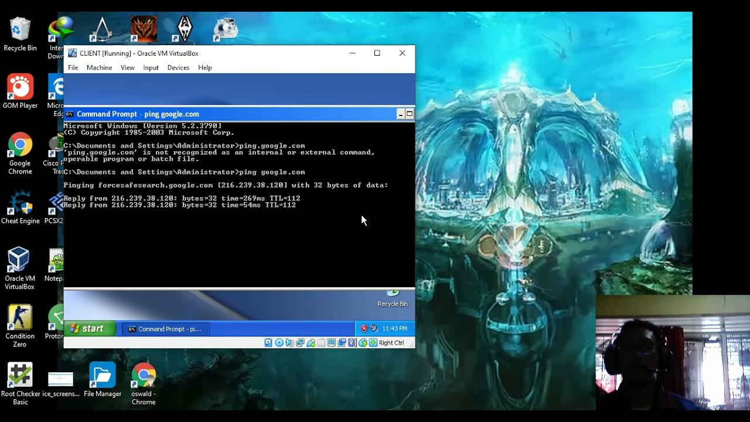Click the network adapters icon in VM status bar

coord(300,343)
